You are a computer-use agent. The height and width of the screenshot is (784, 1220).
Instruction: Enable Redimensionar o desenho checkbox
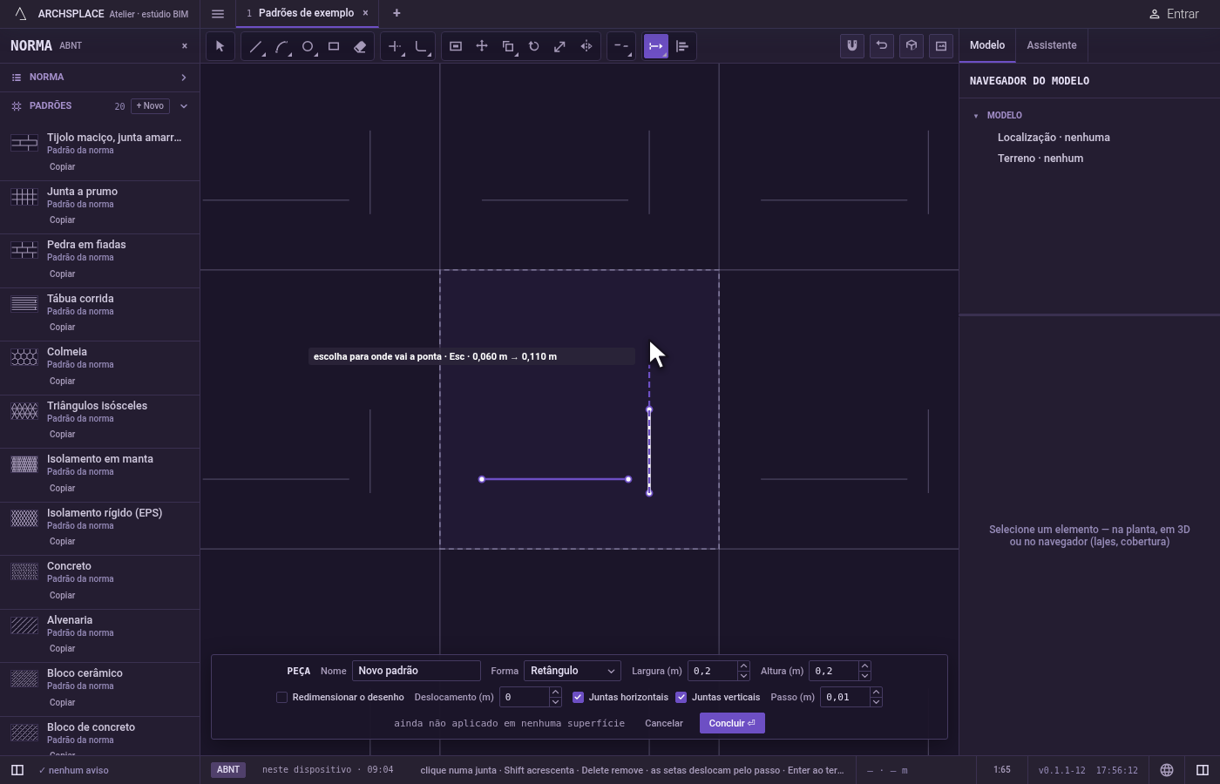click(x=281, y=697)
